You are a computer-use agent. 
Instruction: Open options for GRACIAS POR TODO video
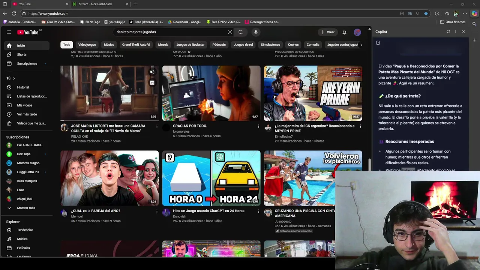tap(258, 126)
